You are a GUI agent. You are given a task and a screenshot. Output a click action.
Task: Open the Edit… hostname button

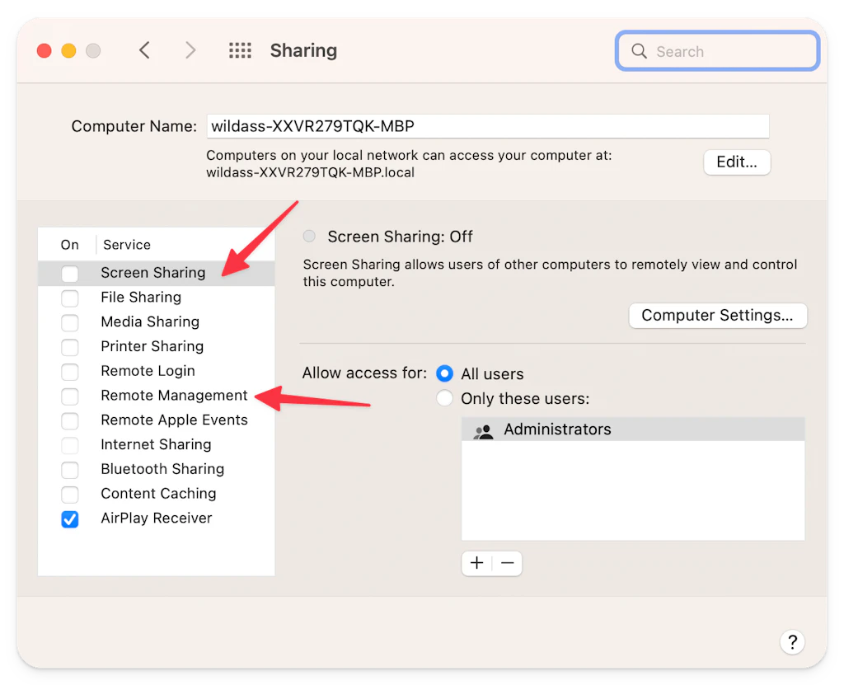pyautogui.click(x=737, y=162)
